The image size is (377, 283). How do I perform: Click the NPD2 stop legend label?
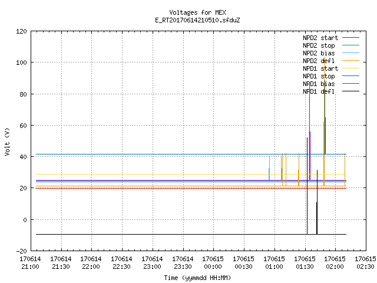click(319, 45)
